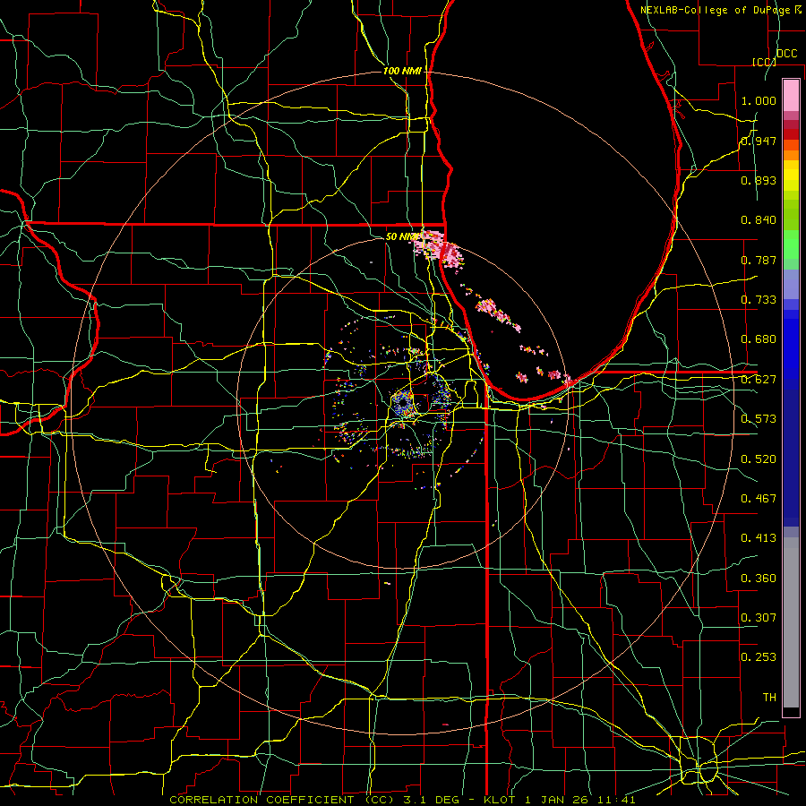Pick the bright green swatch on color scale
806x806 pixels.
[x=791, y=244]
